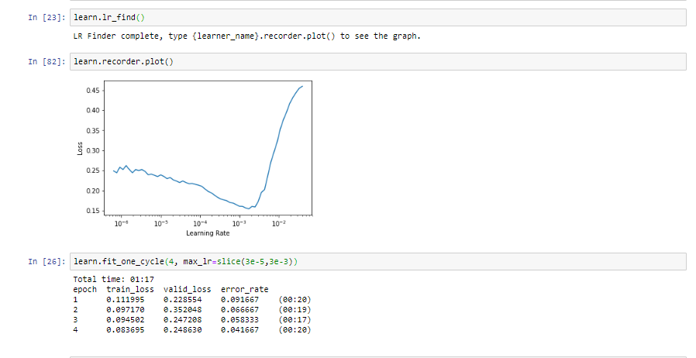Viewport: 696px width, 358px height.
Task: Click the LR Finder complete output text
Action: [246, 36]
